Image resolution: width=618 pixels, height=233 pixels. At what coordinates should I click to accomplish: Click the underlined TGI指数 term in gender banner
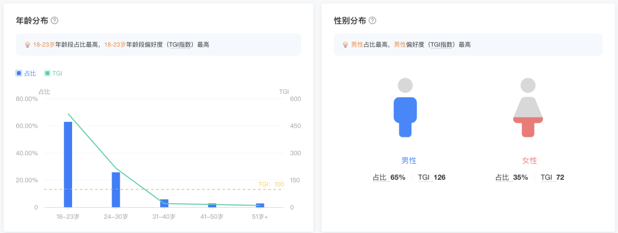(x=444, y=45)
